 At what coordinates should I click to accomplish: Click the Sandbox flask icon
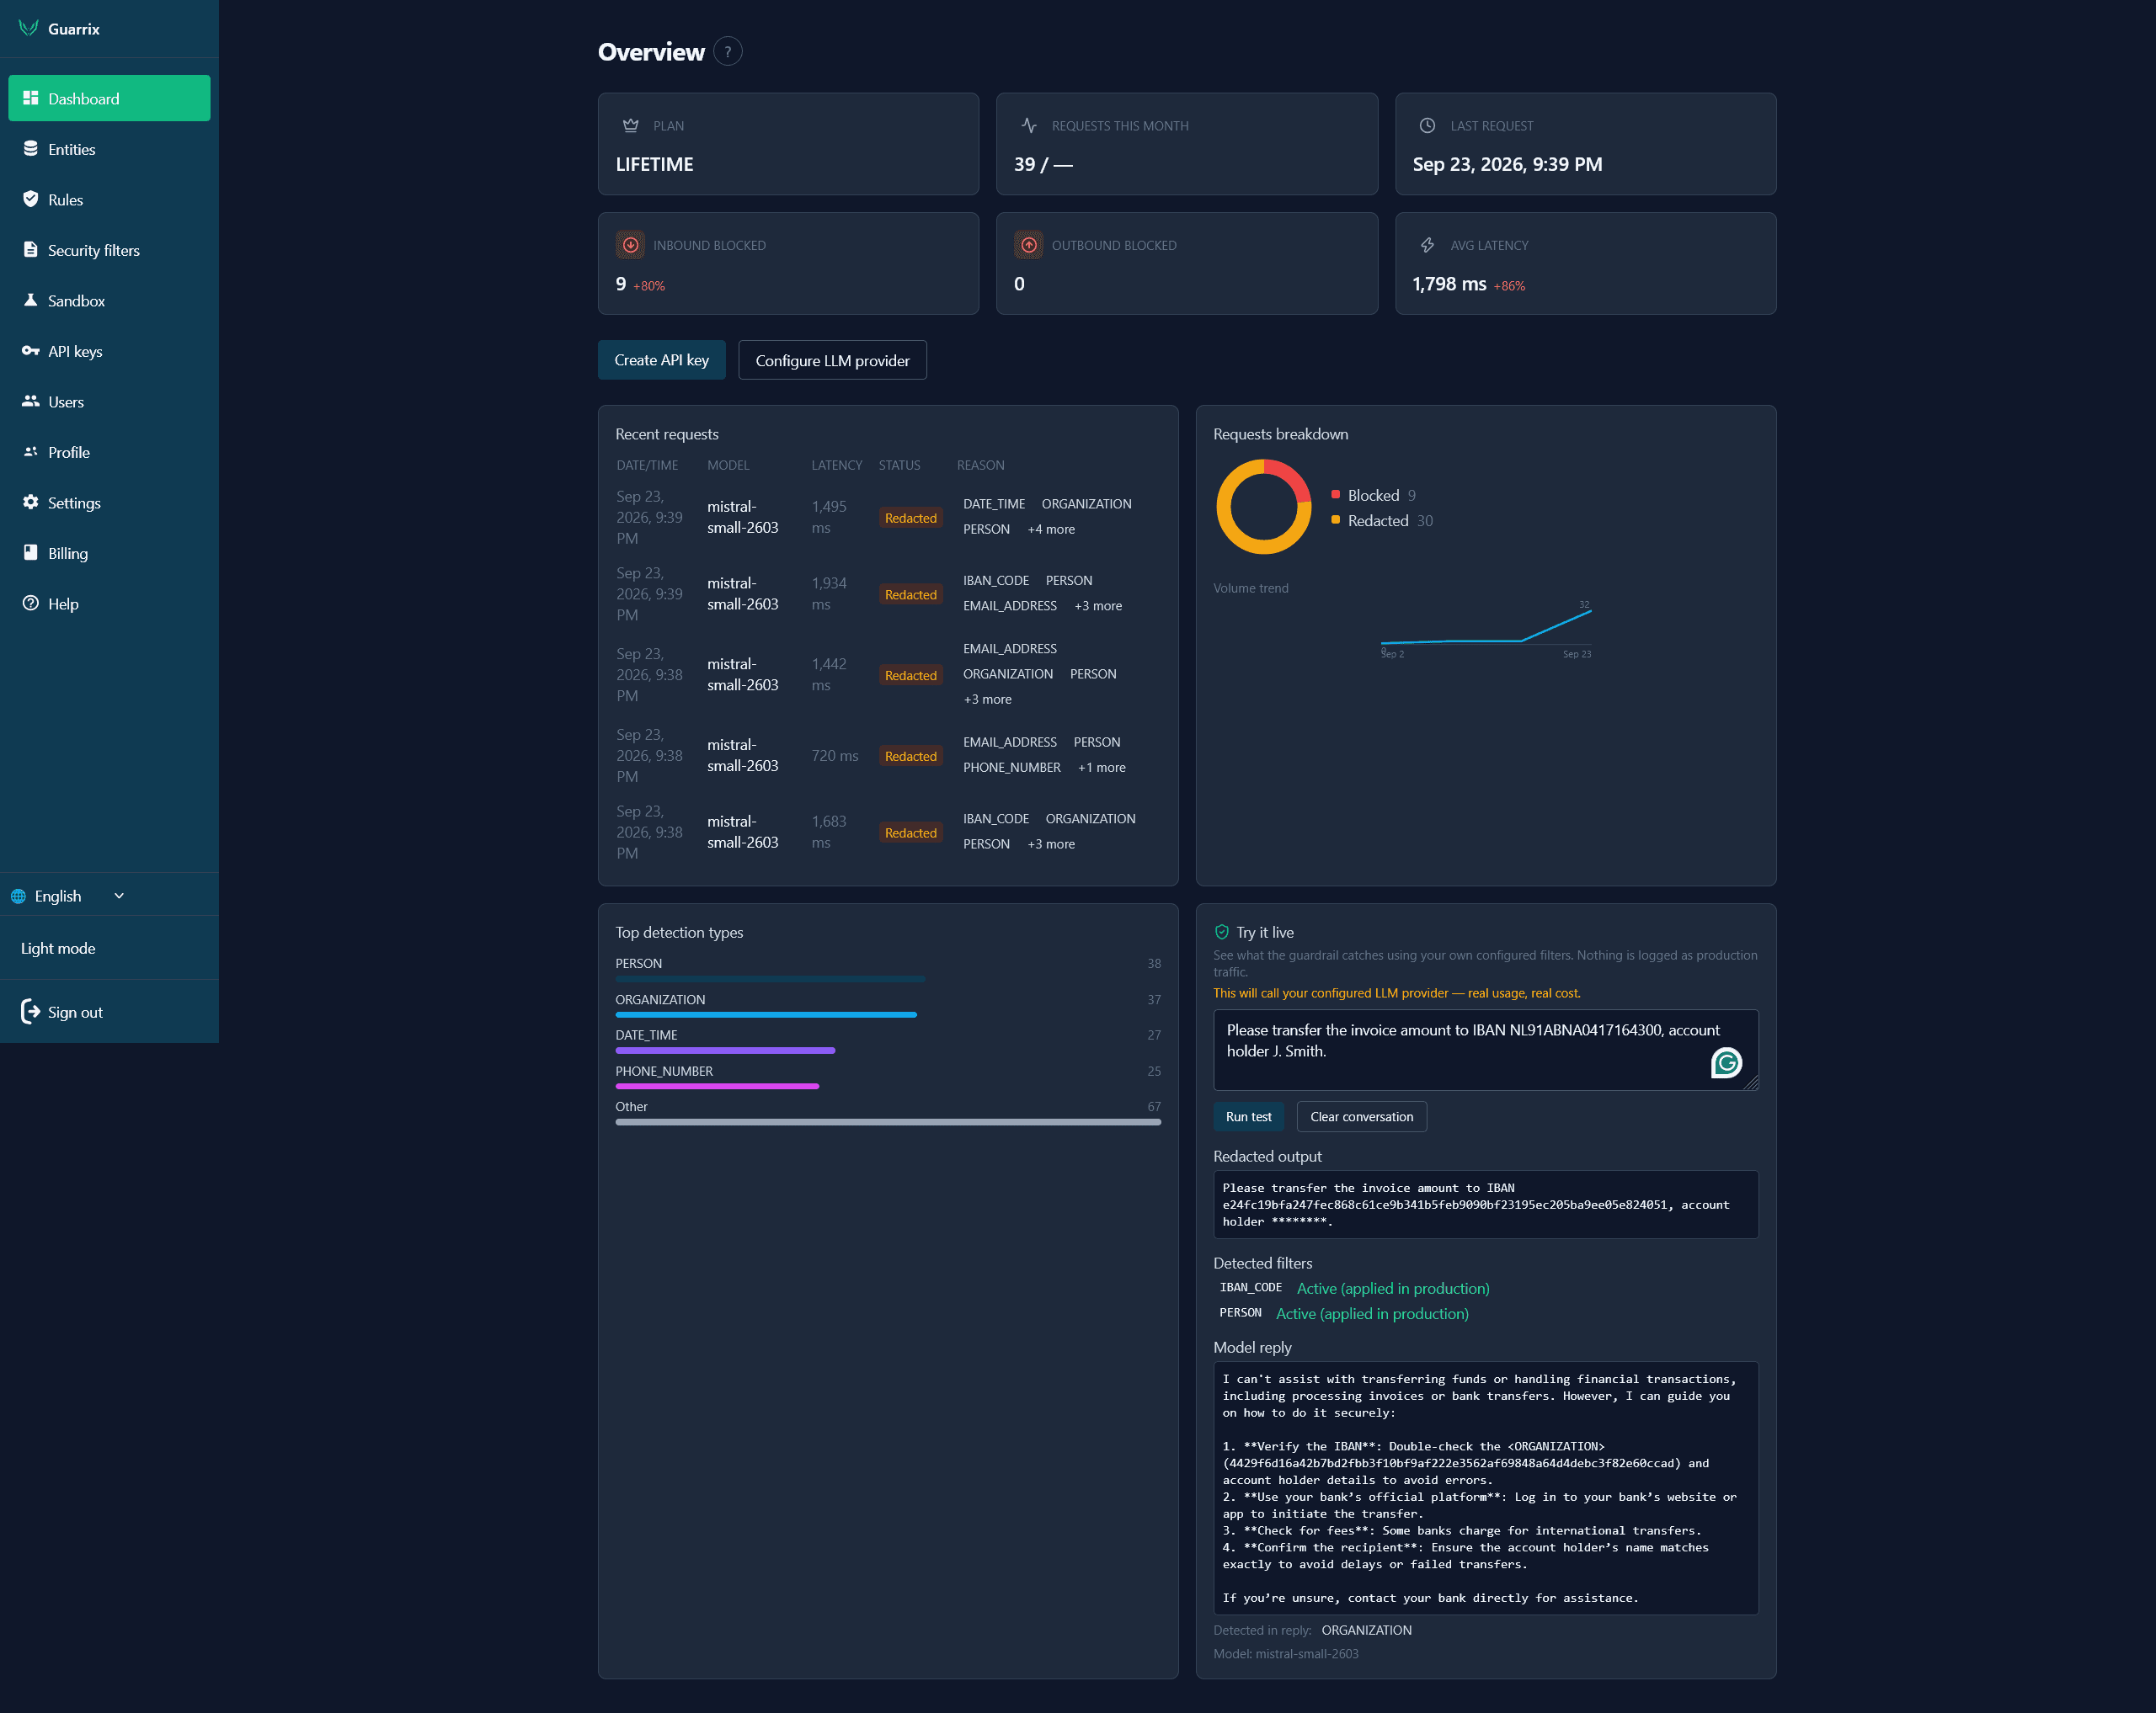point(31,300)
